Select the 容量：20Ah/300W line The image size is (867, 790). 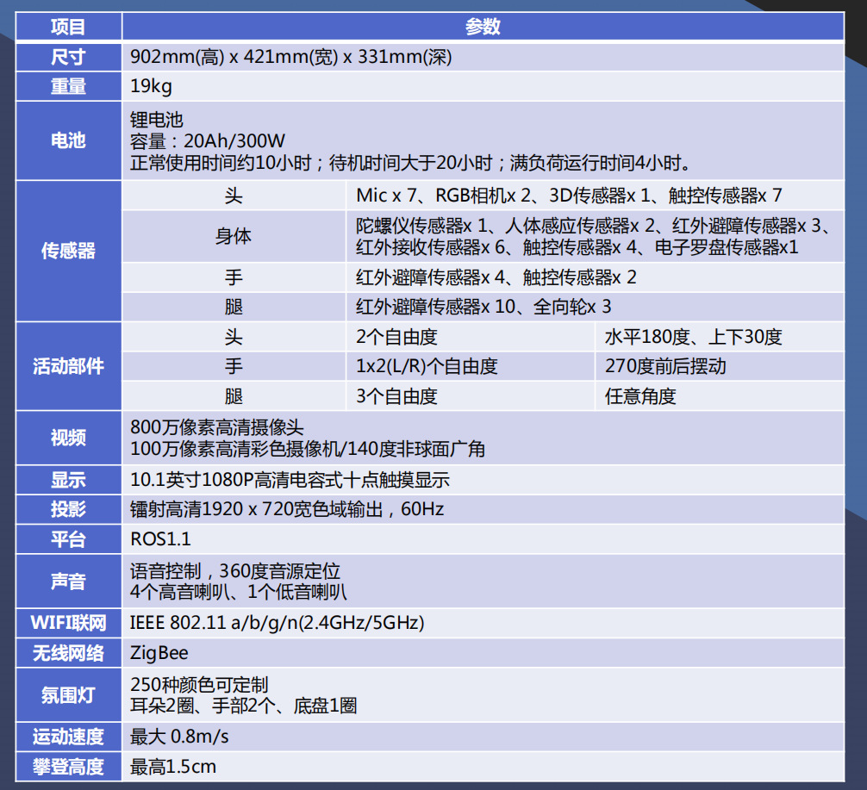[x=208, y=141]
